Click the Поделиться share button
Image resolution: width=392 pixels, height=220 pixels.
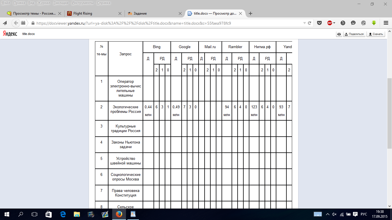click(x=354, y=34)
